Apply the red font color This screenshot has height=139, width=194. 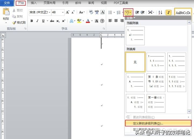pos(88,21)
